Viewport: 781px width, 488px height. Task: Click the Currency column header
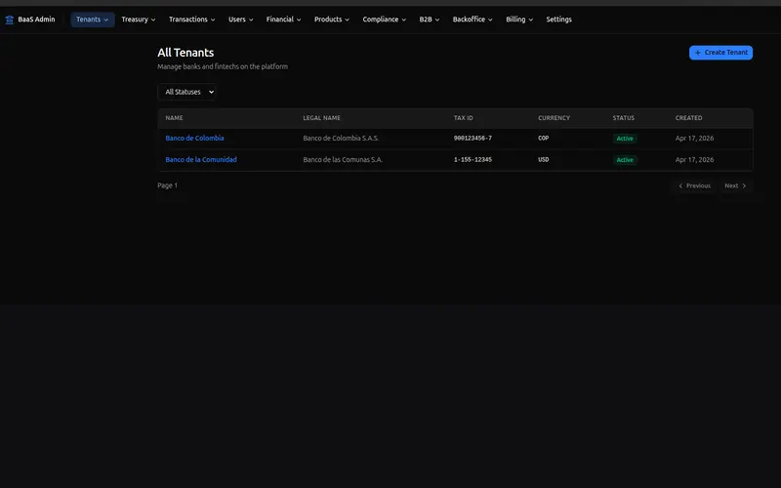coord(554,118)
